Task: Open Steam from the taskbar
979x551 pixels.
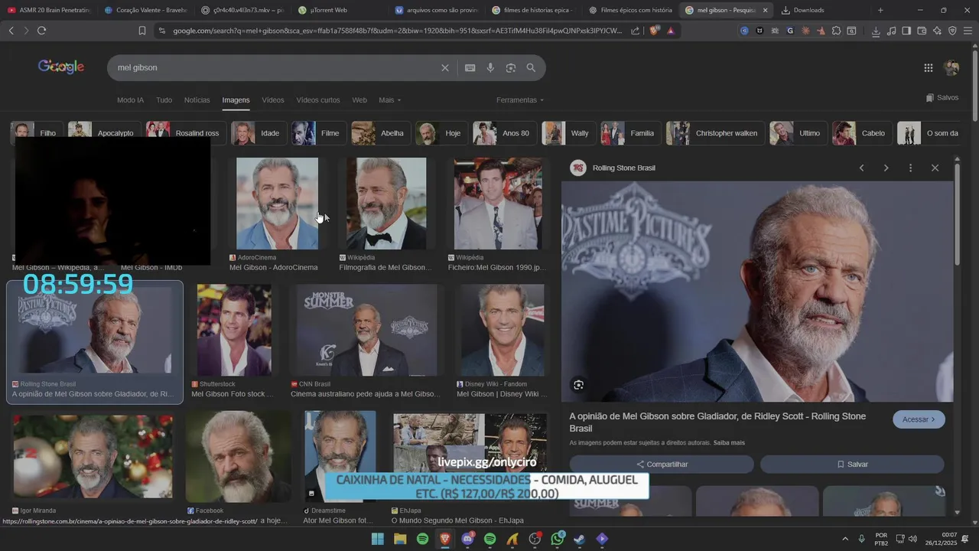Action: click(580, 539)
